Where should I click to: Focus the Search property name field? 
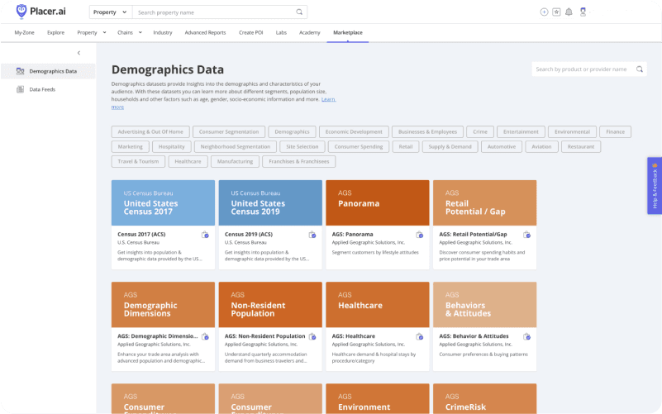220,12
